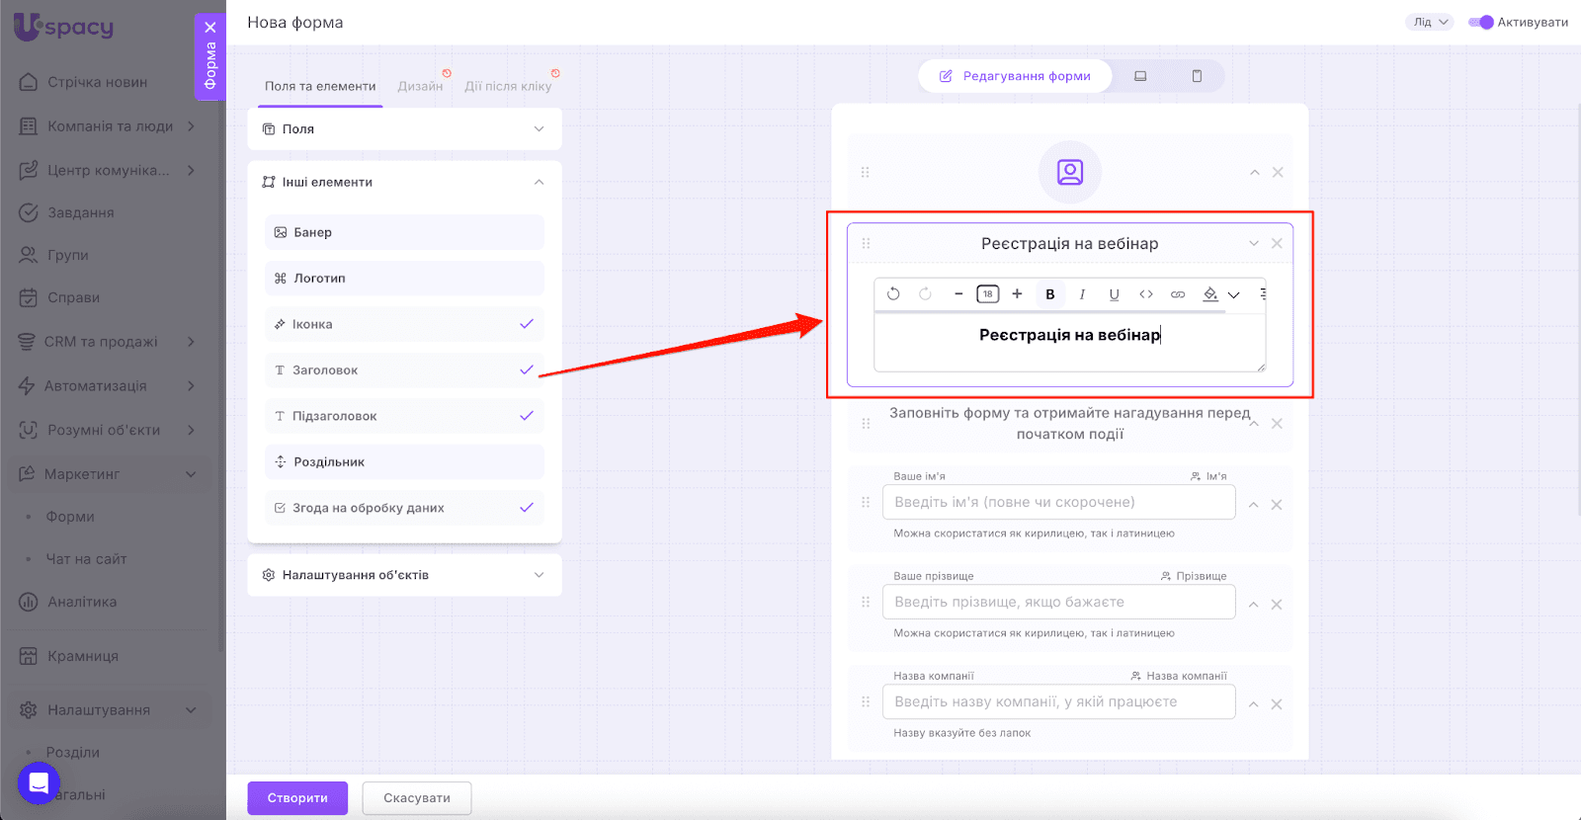
Task: Click the Ваше ім'я input field
Action: (1059, 502)
